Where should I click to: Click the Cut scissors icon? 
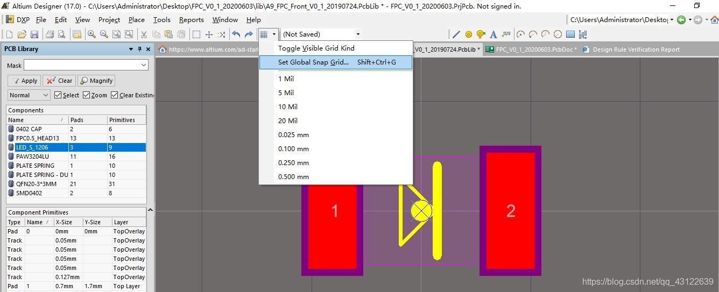click(x=144, y=34)
